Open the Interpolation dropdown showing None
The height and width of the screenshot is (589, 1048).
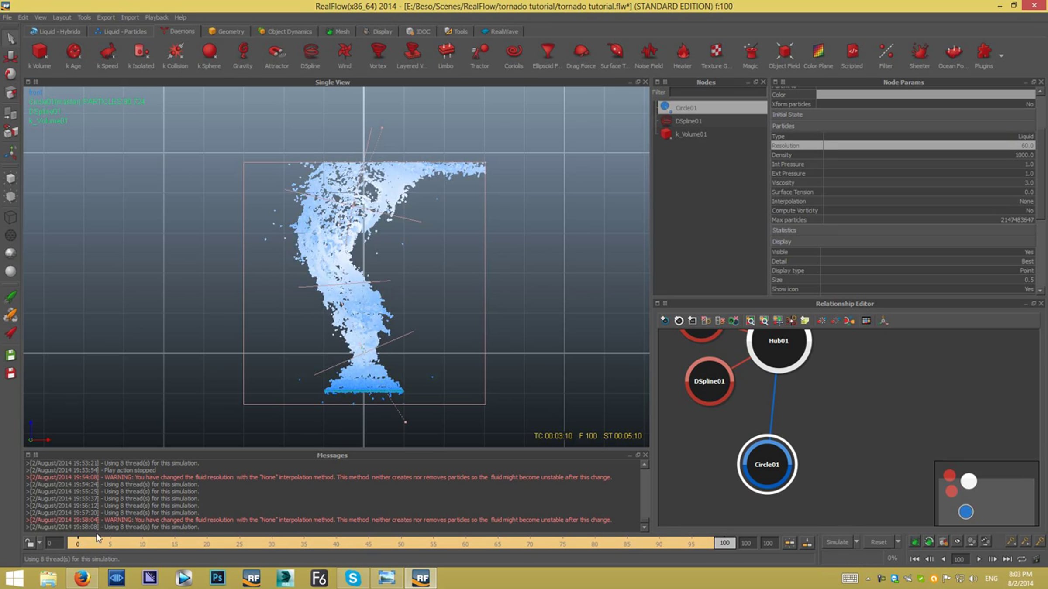[x=929, y=202]
